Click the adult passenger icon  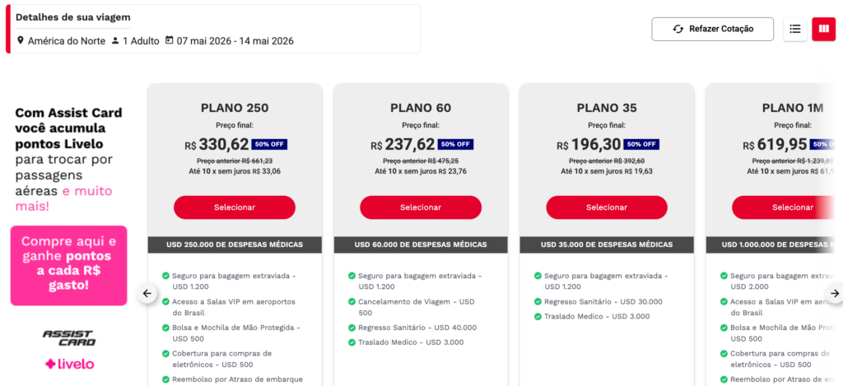coord(116,40)
